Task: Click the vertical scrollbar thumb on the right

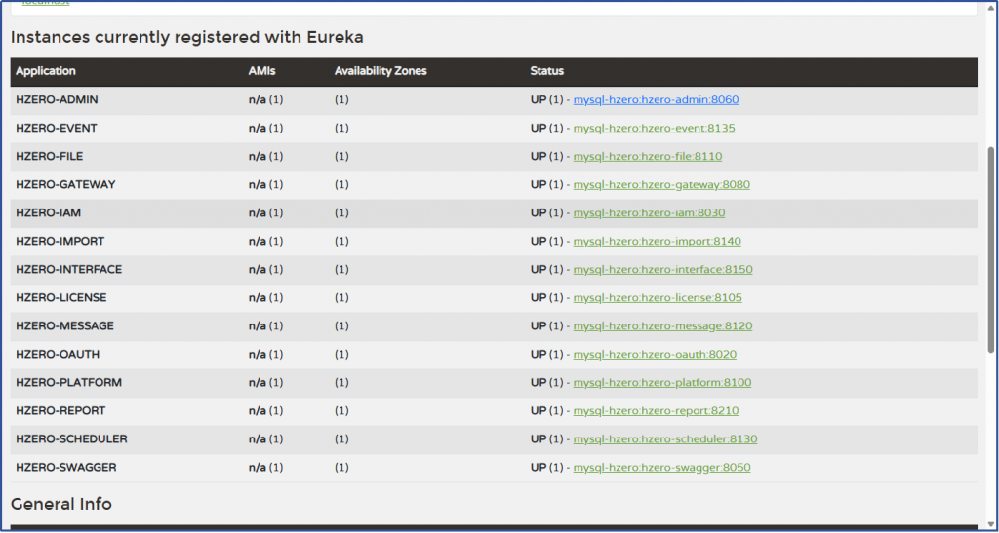Action: [992, 248]
